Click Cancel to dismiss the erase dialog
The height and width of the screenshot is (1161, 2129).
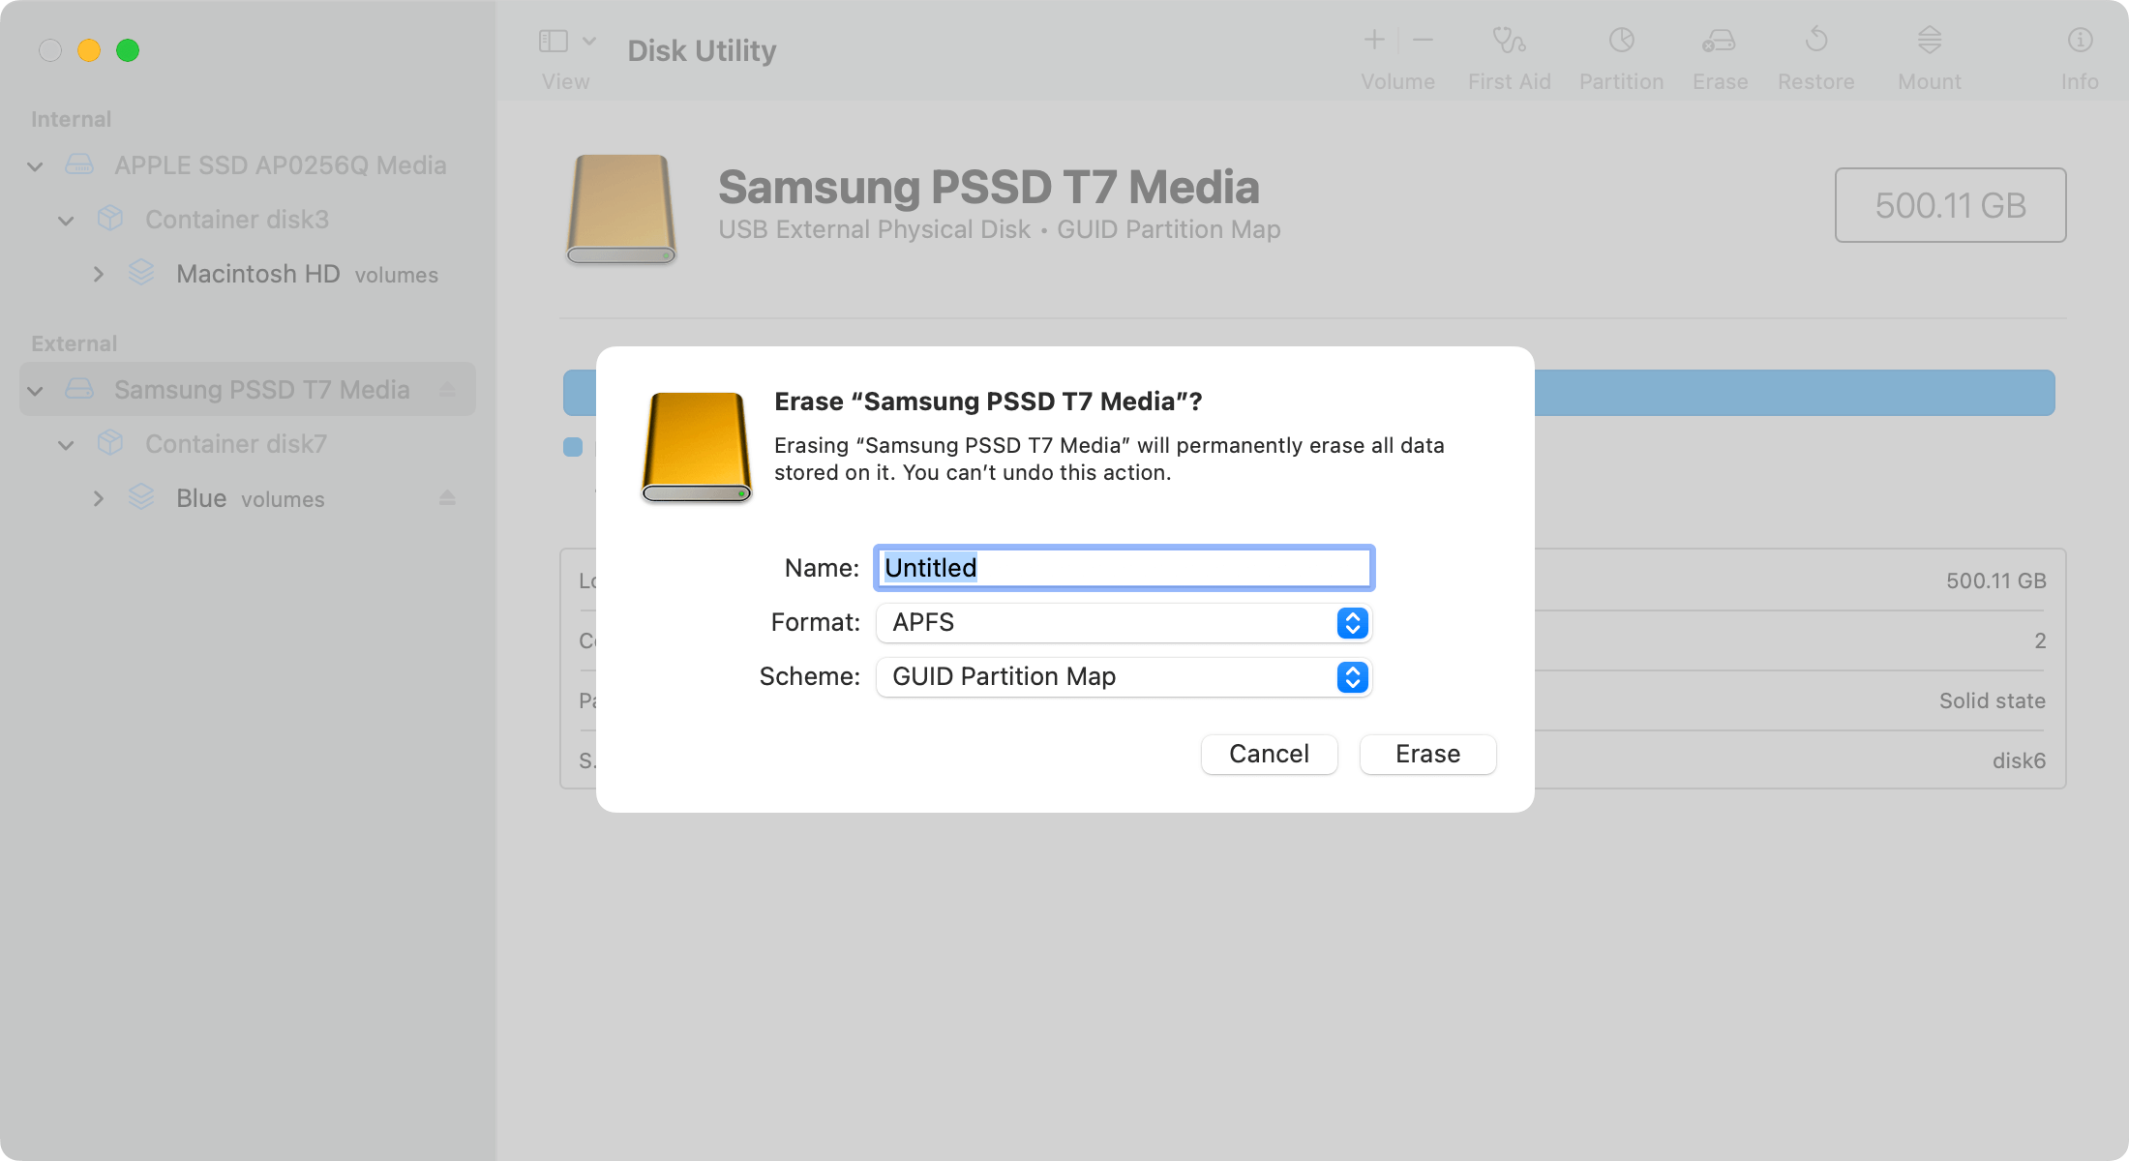click(x=1269, y=754)
